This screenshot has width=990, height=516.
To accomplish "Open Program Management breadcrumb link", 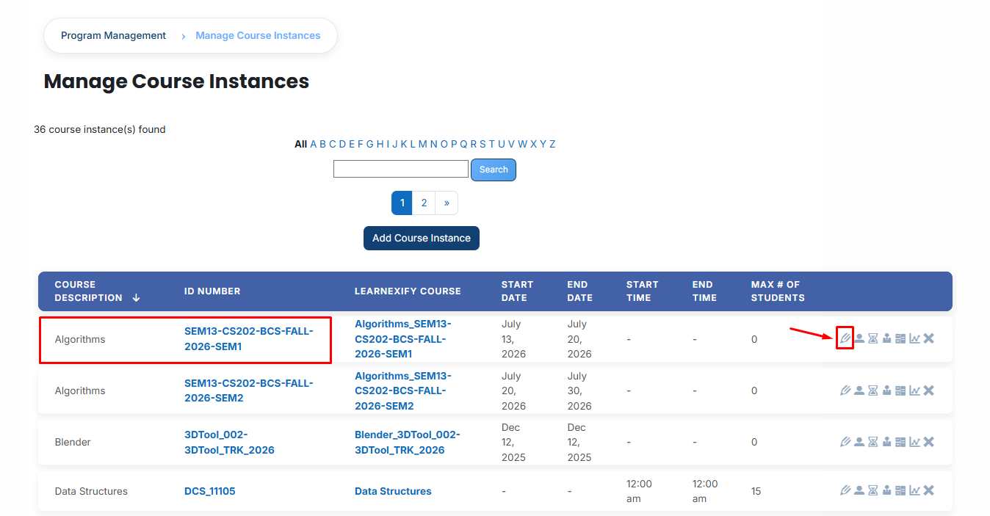I will click(114, 35).
